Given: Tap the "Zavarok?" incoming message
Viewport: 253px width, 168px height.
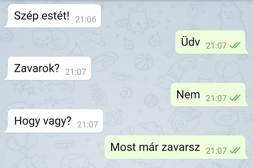Looking at the screenshot, I should tap(48, 68).
